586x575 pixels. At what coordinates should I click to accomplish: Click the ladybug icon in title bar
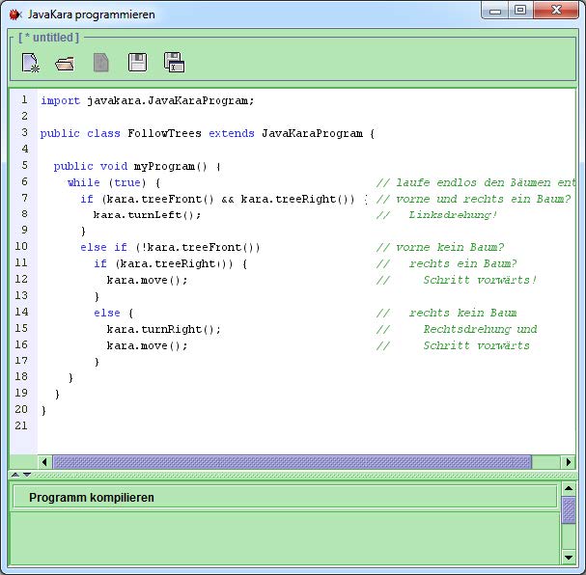click(14, 14)
